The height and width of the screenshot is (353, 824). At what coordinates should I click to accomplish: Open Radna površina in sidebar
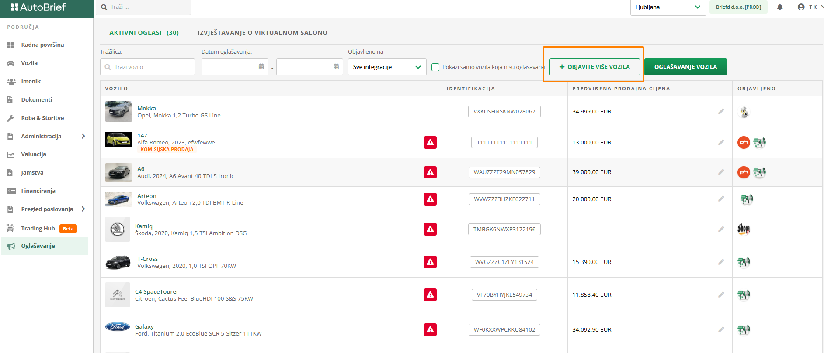[42, 45]
